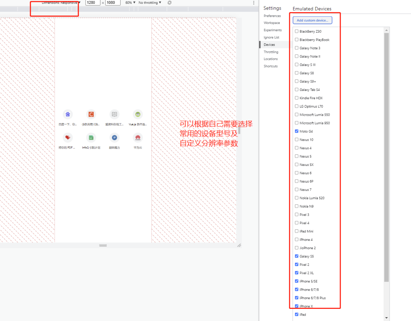Open the Huawei Cloud shortcut icon
411x321 pixels.
(138, 138)
